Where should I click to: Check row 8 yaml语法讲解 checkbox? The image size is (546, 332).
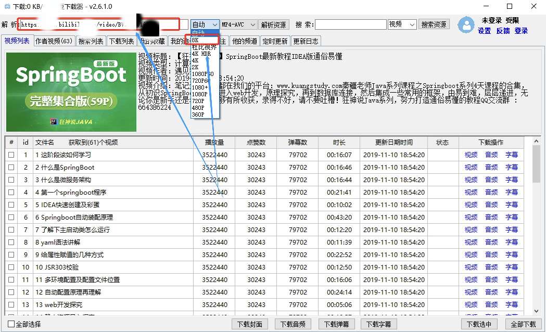pos(11,242)
